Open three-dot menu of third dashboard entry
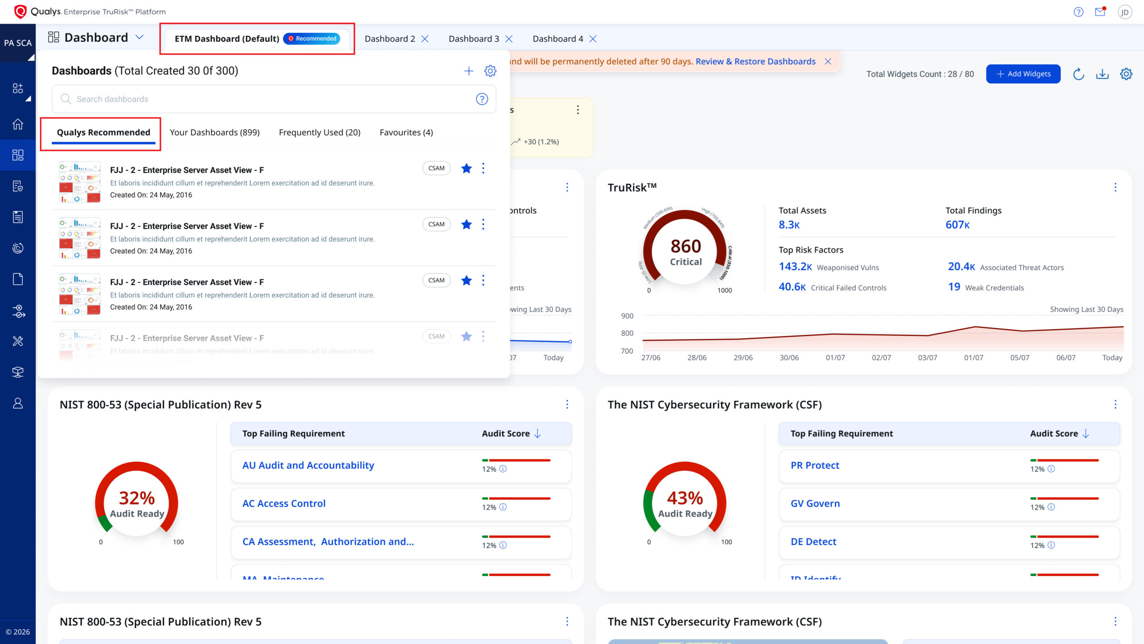This screenshot has height=644, width=1144. [483, 280]
